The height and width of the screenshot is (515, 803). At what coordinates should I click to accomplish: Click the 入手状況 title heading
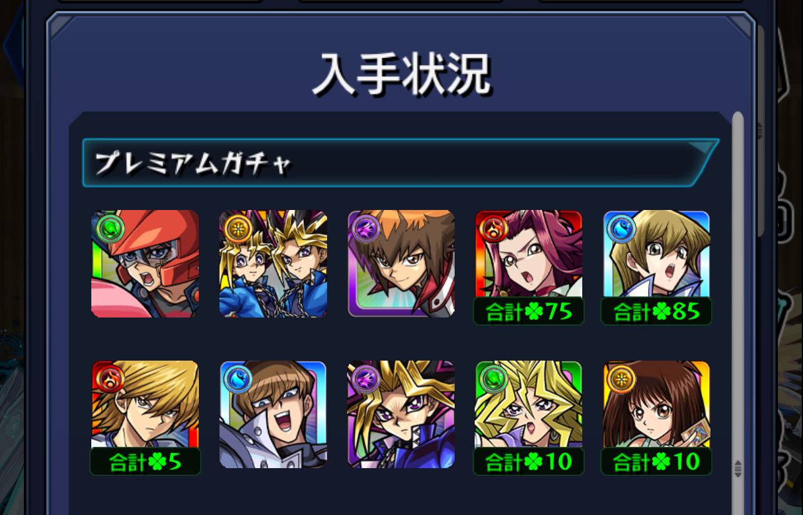pyautogui.click(x=401, y=75)
